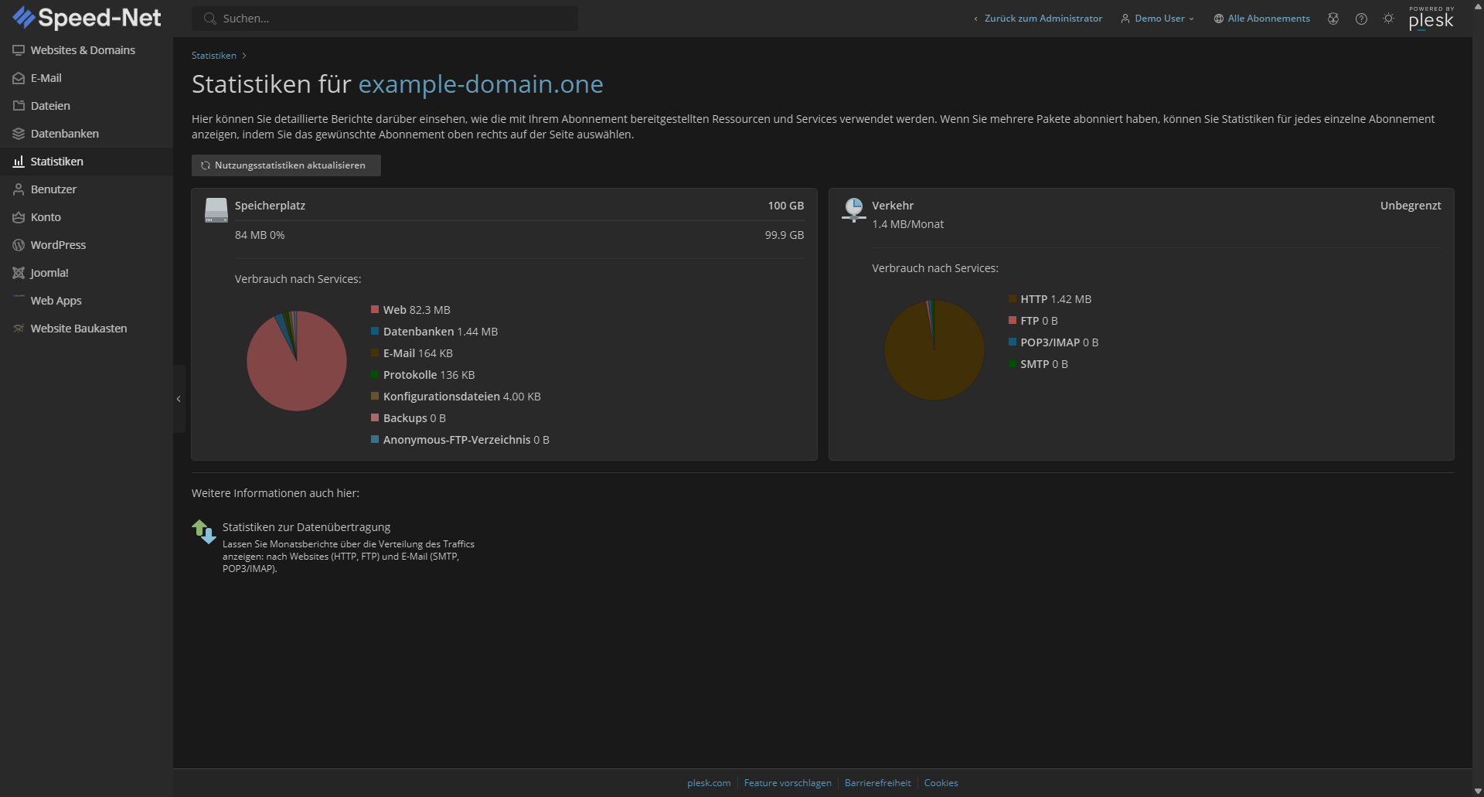This screenshot has width=1484, height=797.
Task: Click the Protokolle legend color swatch
Action: point(375,374)
